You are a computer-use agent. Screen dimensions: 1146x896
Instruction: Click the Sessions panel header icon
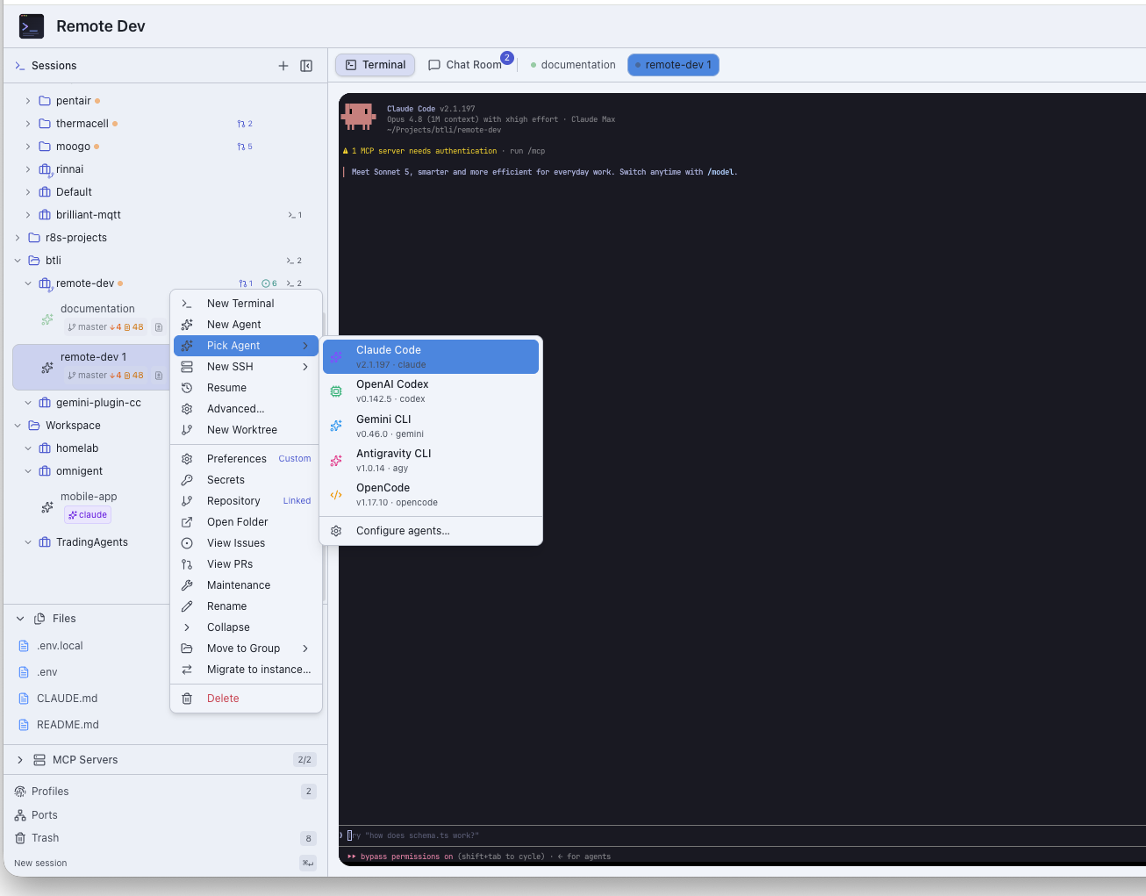click(x=19, y=66)
